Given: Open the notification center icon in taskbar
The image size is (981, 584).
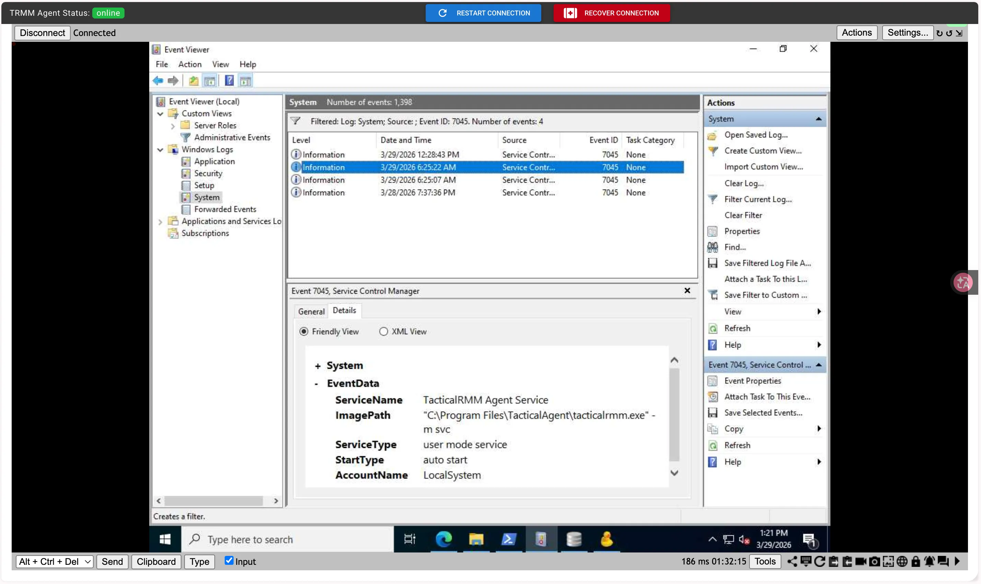Looking at the screenshot, I should click(x=810, y=540).
